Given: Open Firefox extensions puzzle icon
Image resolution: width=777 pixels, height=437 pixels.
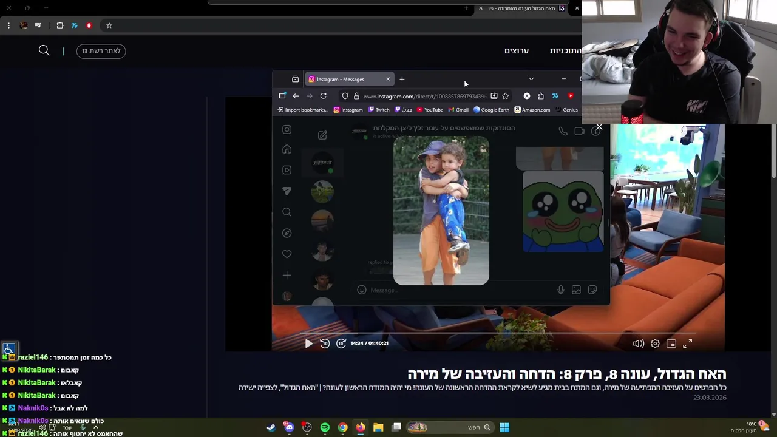Looking at the screenshot, I should point(540,96).
